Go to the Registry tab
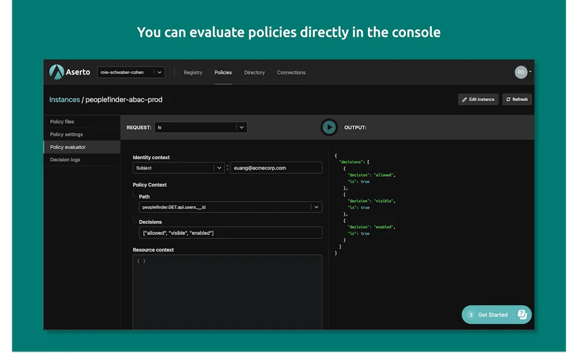 (193, 73)
